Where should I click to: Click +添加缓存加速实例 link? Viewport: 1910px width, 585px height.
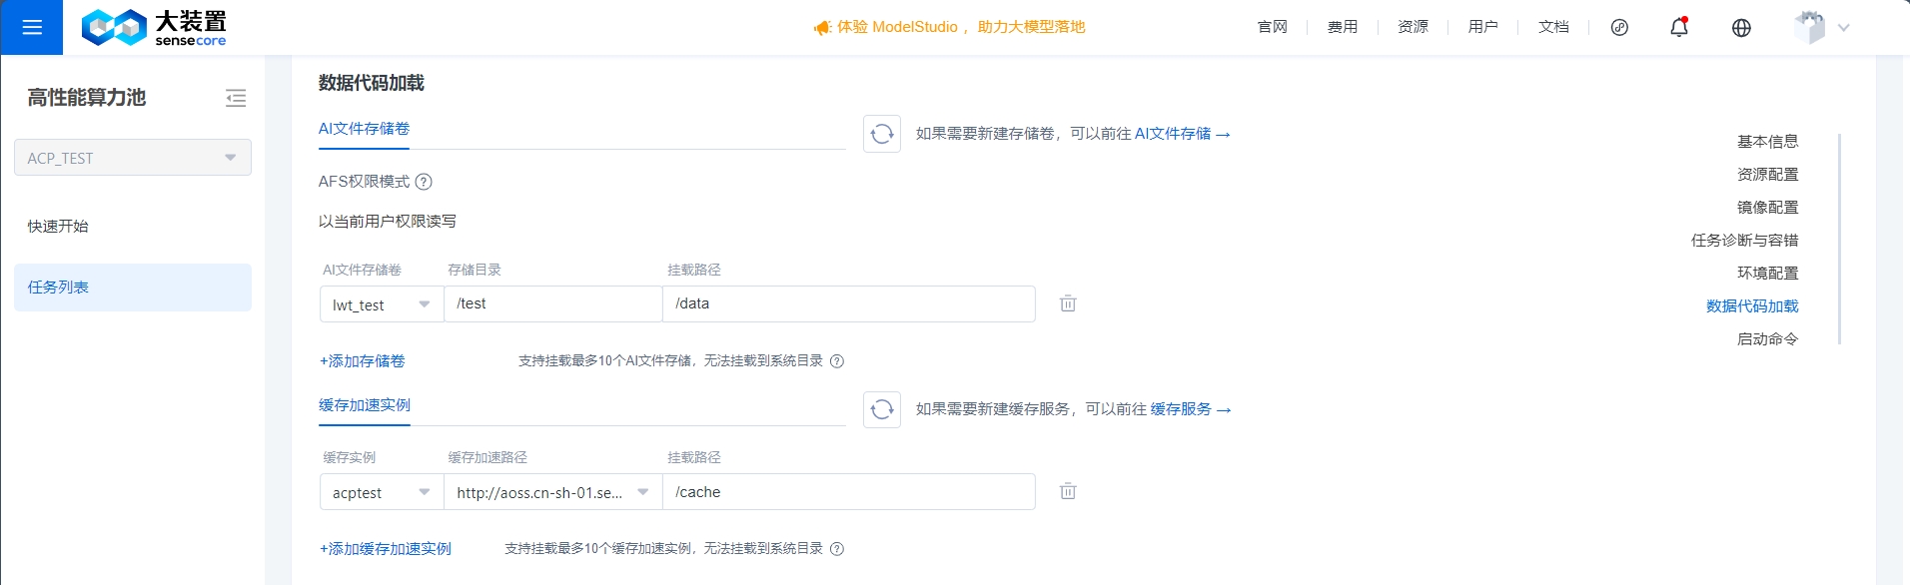pyautogui.click(x=385, y=549)
